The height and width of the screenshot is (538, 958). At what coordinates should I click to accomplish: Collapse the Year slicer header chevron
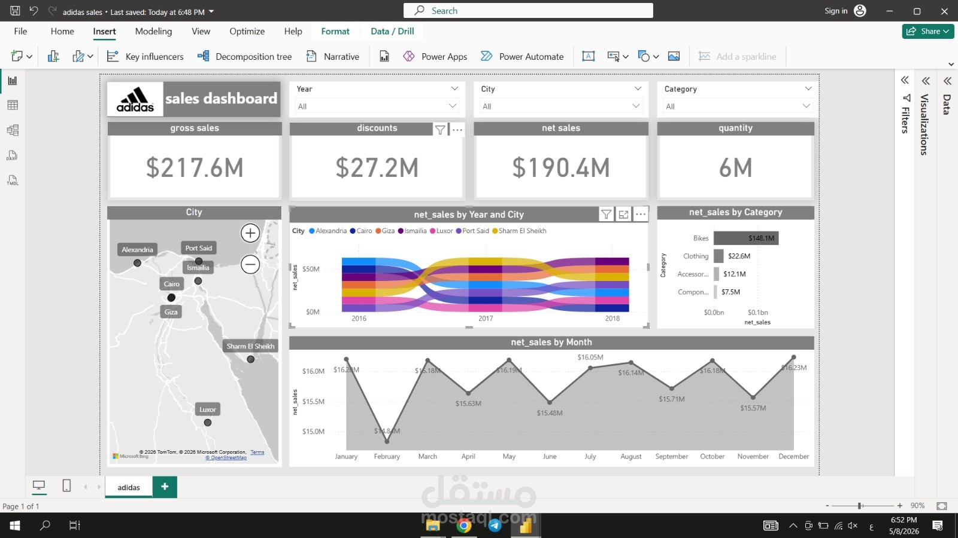(x=455, y=88)
